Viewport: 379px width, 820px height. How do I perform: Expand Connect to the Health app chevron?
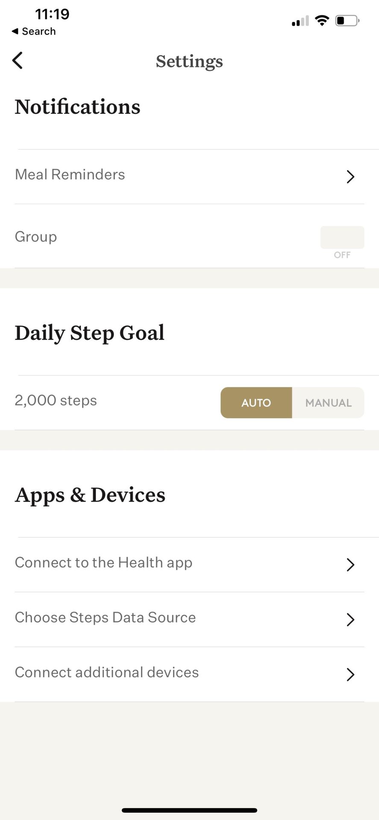(x=350, y=565)
